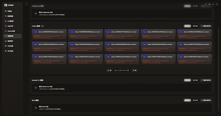Click the refresh icon in top-right toolbar

206,4
